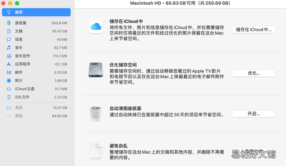This screenshot has height=166, width=286.
Task: Open the 邮件 category
Action: pos(36,72)
